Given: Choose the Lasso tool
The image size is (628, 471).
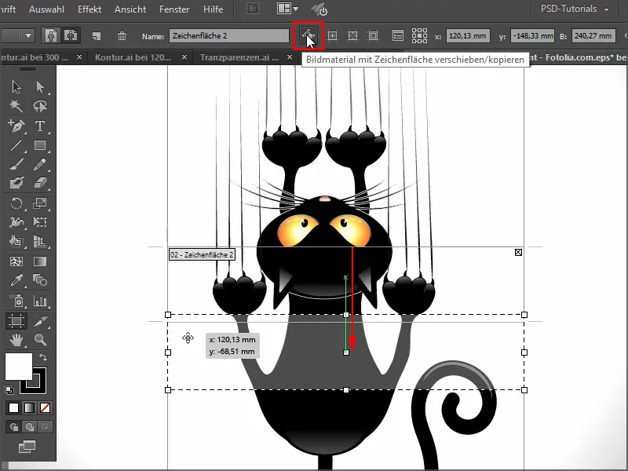Looking at the screenshot, I should click(x=40, y=106).
